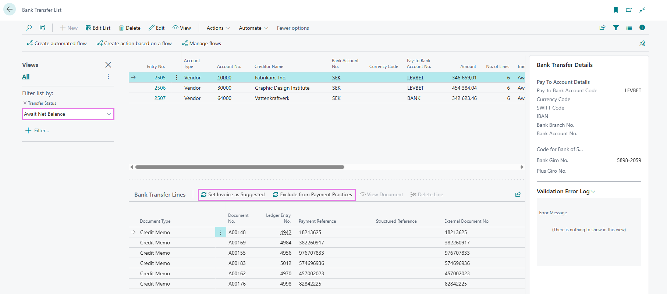Click the Entry No. column header
The image size is (667, 294).
pyautogui.click(x=156, y=67)
